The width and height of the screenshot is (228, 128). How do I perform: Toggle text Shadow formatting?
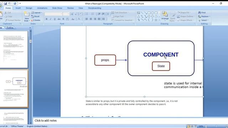[x=63, y=19]
